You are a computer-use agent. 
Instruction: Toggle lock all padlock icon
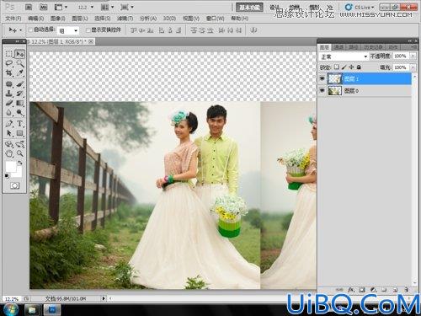pos(359,67)
